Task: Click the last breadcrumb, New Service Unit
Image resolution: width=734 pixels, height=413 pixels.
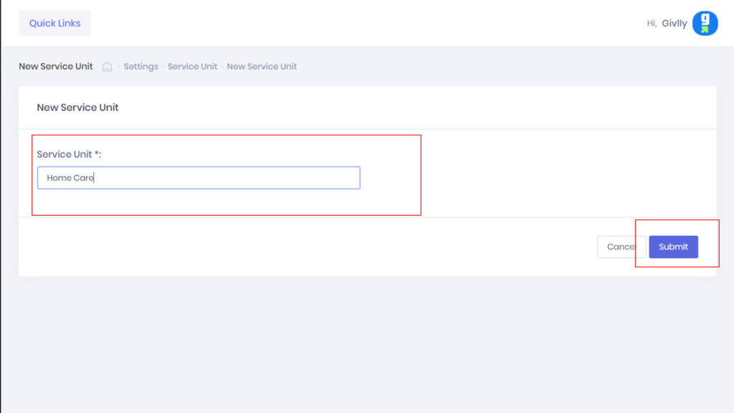Action: (x=262, y=67)
